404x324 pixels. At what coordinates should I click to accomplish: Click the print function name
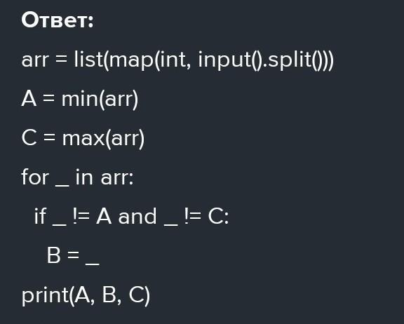coord(45,296)
